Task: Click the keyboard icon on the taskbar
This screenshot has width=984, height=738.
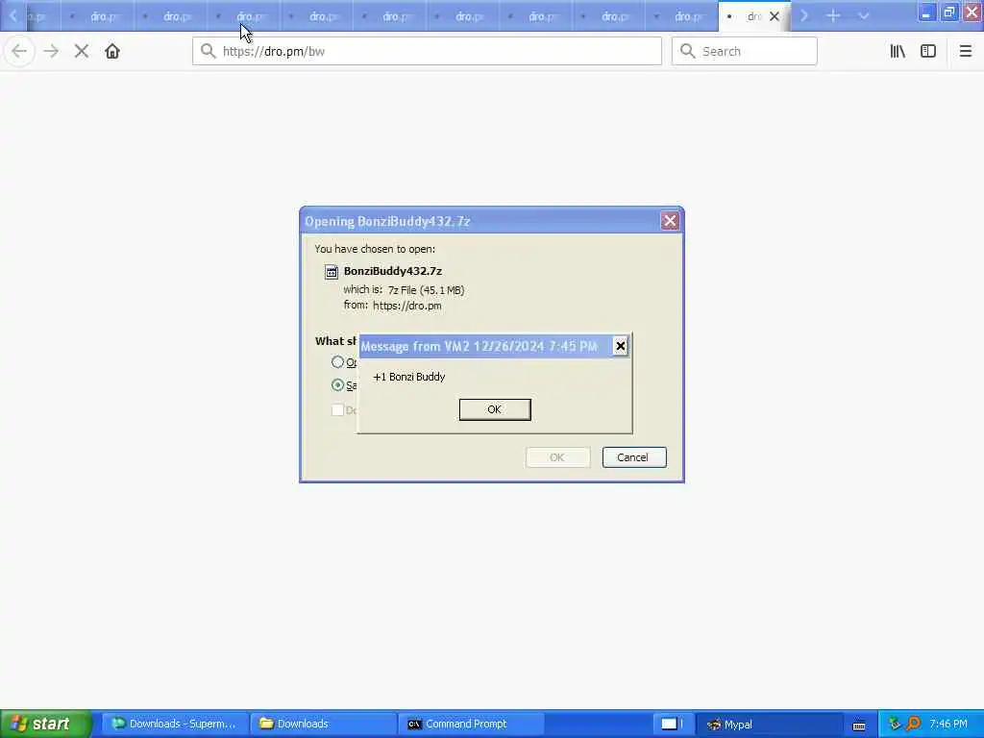Action: [x=859, y=726]
